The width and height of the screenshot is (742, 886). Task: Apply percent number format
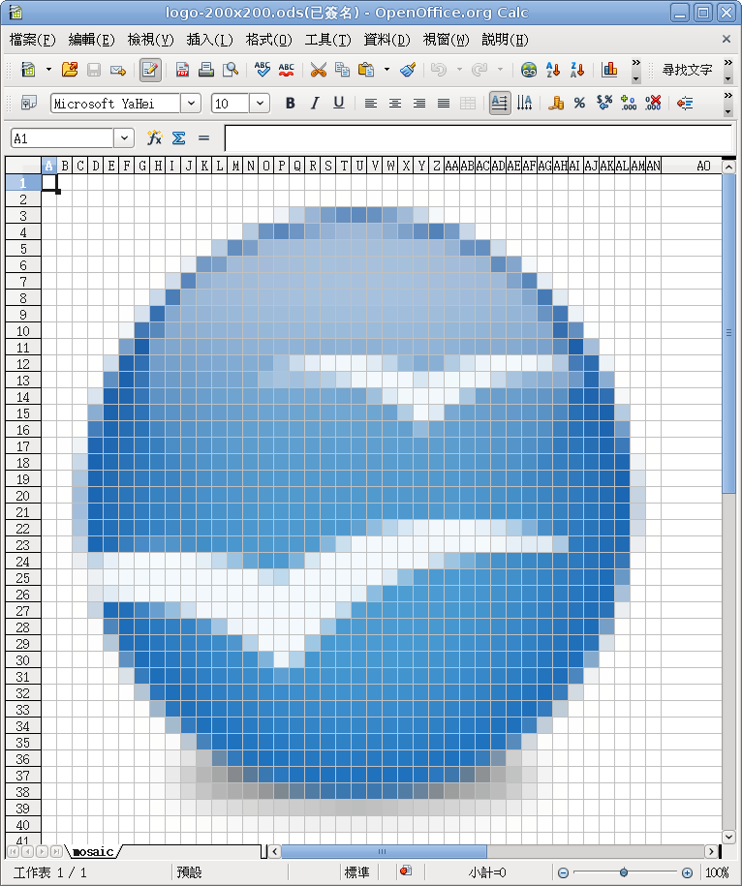point(579,104)
